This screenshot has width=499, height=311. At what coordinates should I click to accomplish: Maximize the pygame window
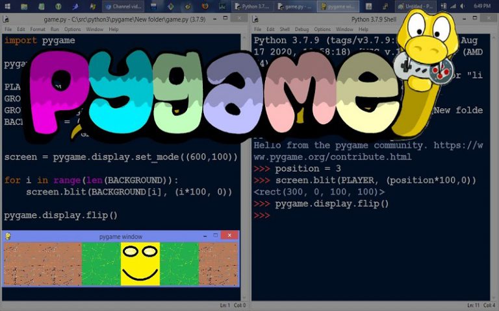216,236
